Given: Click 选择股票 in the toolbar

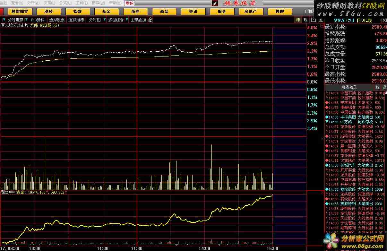Looking at the screenshot, I should point(57,20).
